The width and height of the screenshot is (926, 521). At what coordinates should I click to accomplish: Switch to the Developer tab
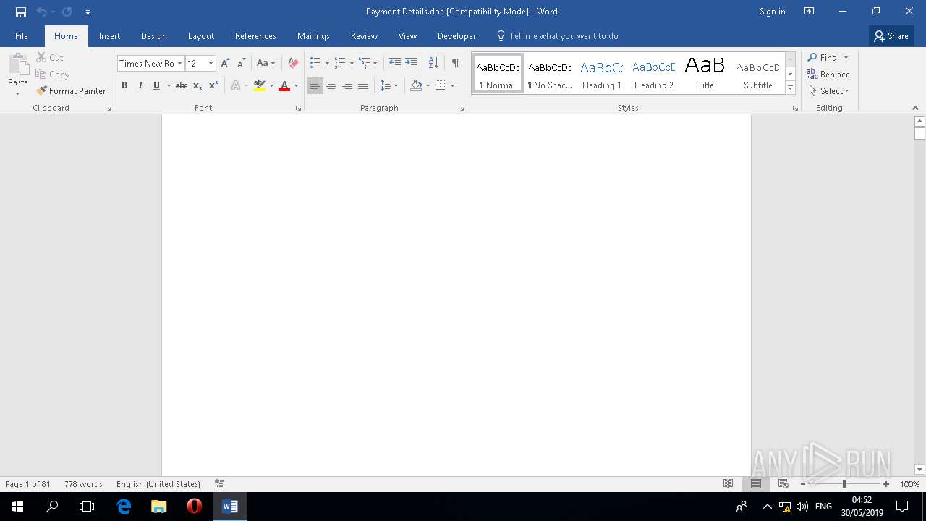(457, 36)
